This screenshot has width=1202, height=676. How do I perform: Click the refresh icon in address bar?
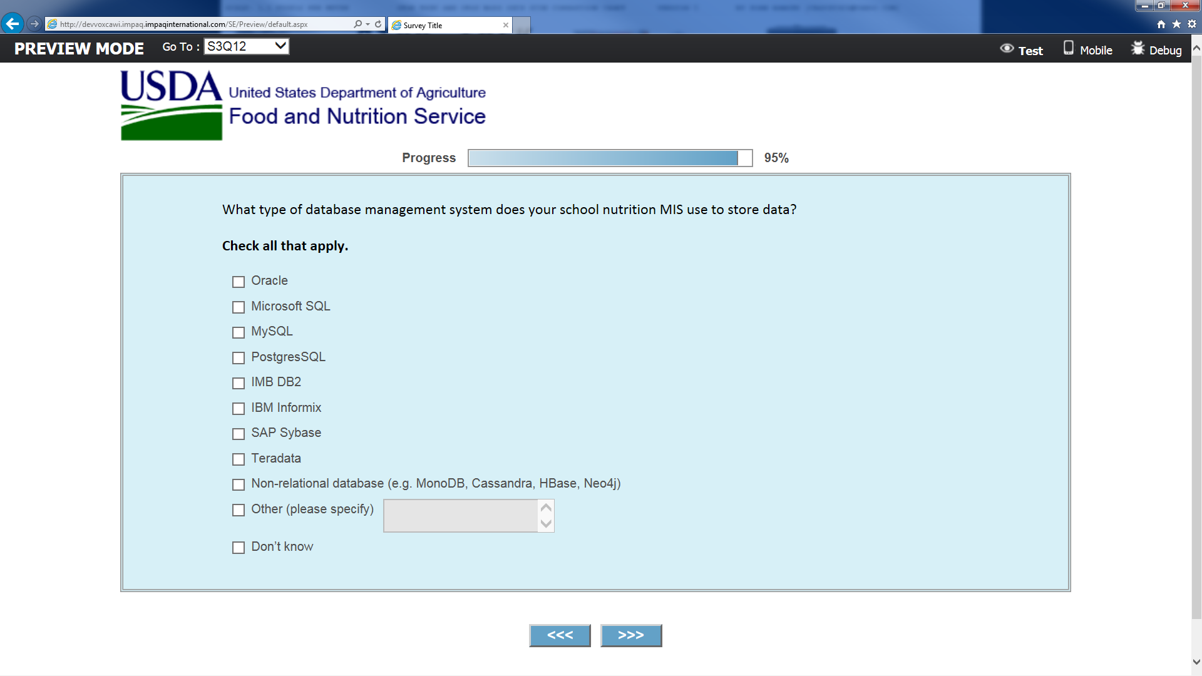click(x=378, y=24)
